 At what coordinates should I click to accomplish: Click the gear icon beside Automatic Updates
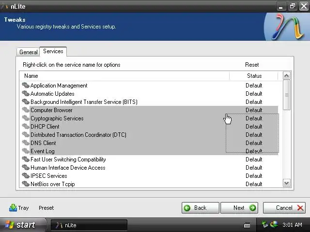click(26, 93)
